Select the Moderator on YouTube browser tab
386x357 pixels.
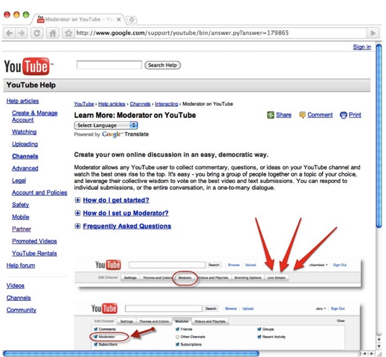coord(78,19)
